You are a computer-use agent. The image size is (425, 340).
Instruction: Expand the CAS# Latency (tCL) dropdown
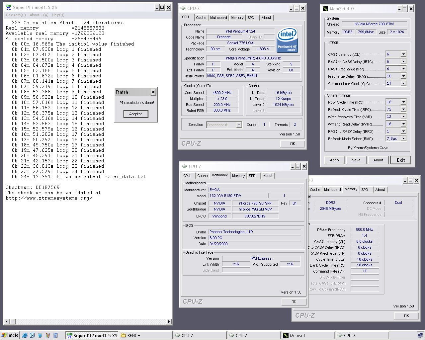point(403,54)
